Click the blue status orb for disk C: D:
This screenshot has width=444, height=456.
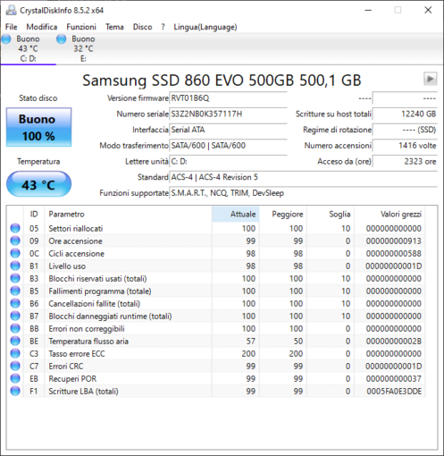(x=6, y=39)
